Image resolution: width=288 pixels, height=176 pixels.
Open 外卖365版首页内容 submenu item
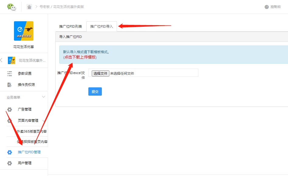32,131
